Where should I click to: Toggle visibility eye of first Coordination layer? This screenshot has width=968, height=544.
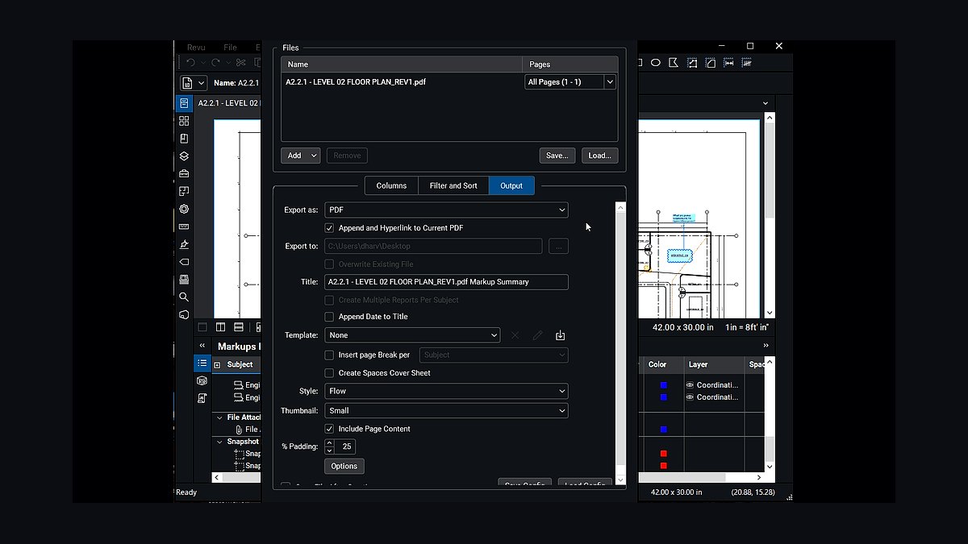(x=690, y=385)
